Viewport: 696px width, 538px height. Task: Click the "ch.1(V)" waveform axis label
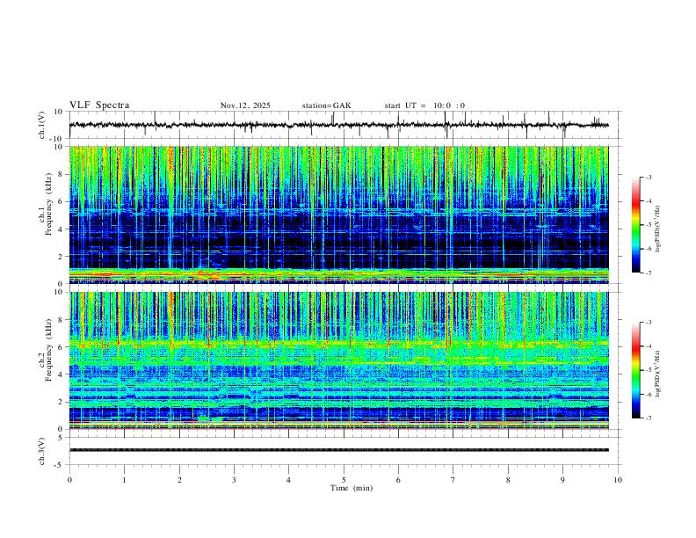tap(42, 125)
